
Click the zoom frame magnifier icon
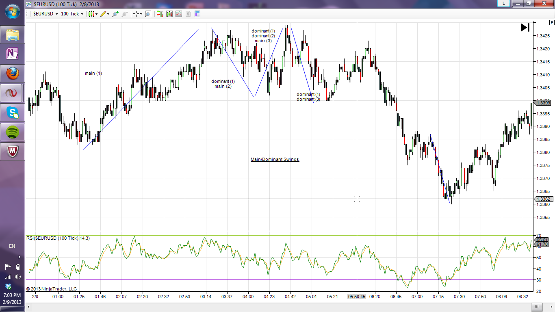(148, 14)
